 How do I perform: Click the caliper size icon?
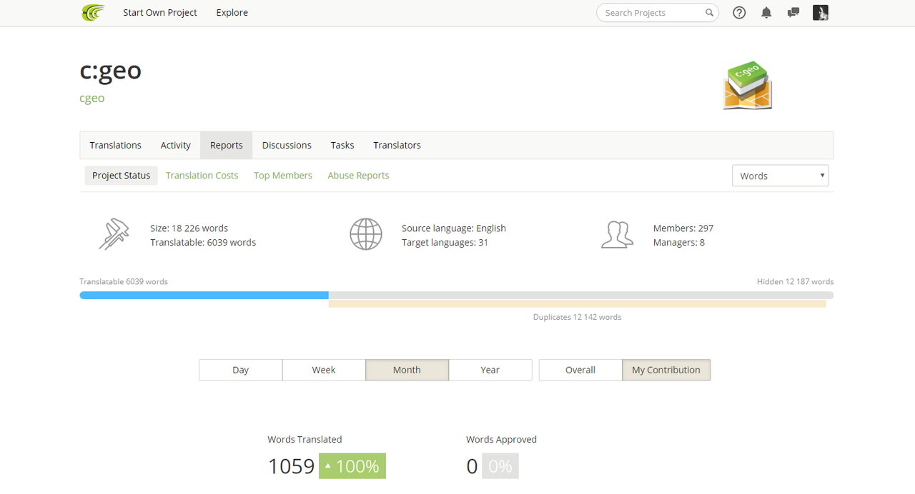click(x=114, y=234)
